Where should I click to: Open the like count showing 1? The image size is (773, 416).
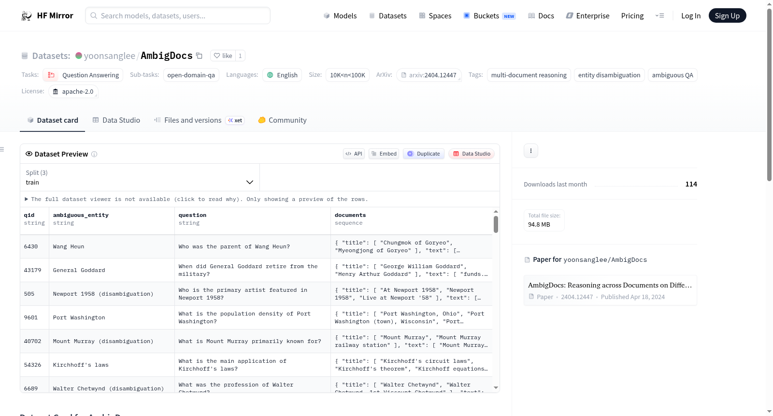pos(240,56)
